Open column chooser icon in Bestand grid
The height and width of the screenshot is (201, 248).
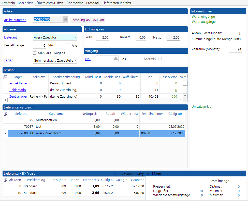[x=5, y=77]
